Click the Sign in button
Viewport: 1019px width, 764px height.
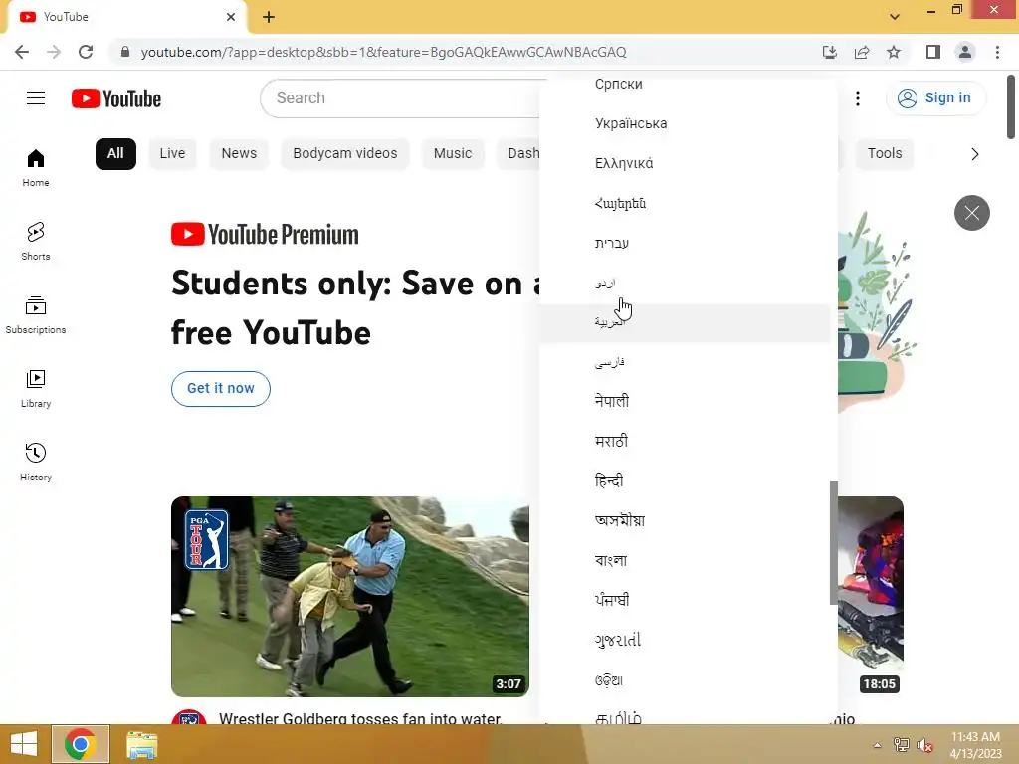935,98
